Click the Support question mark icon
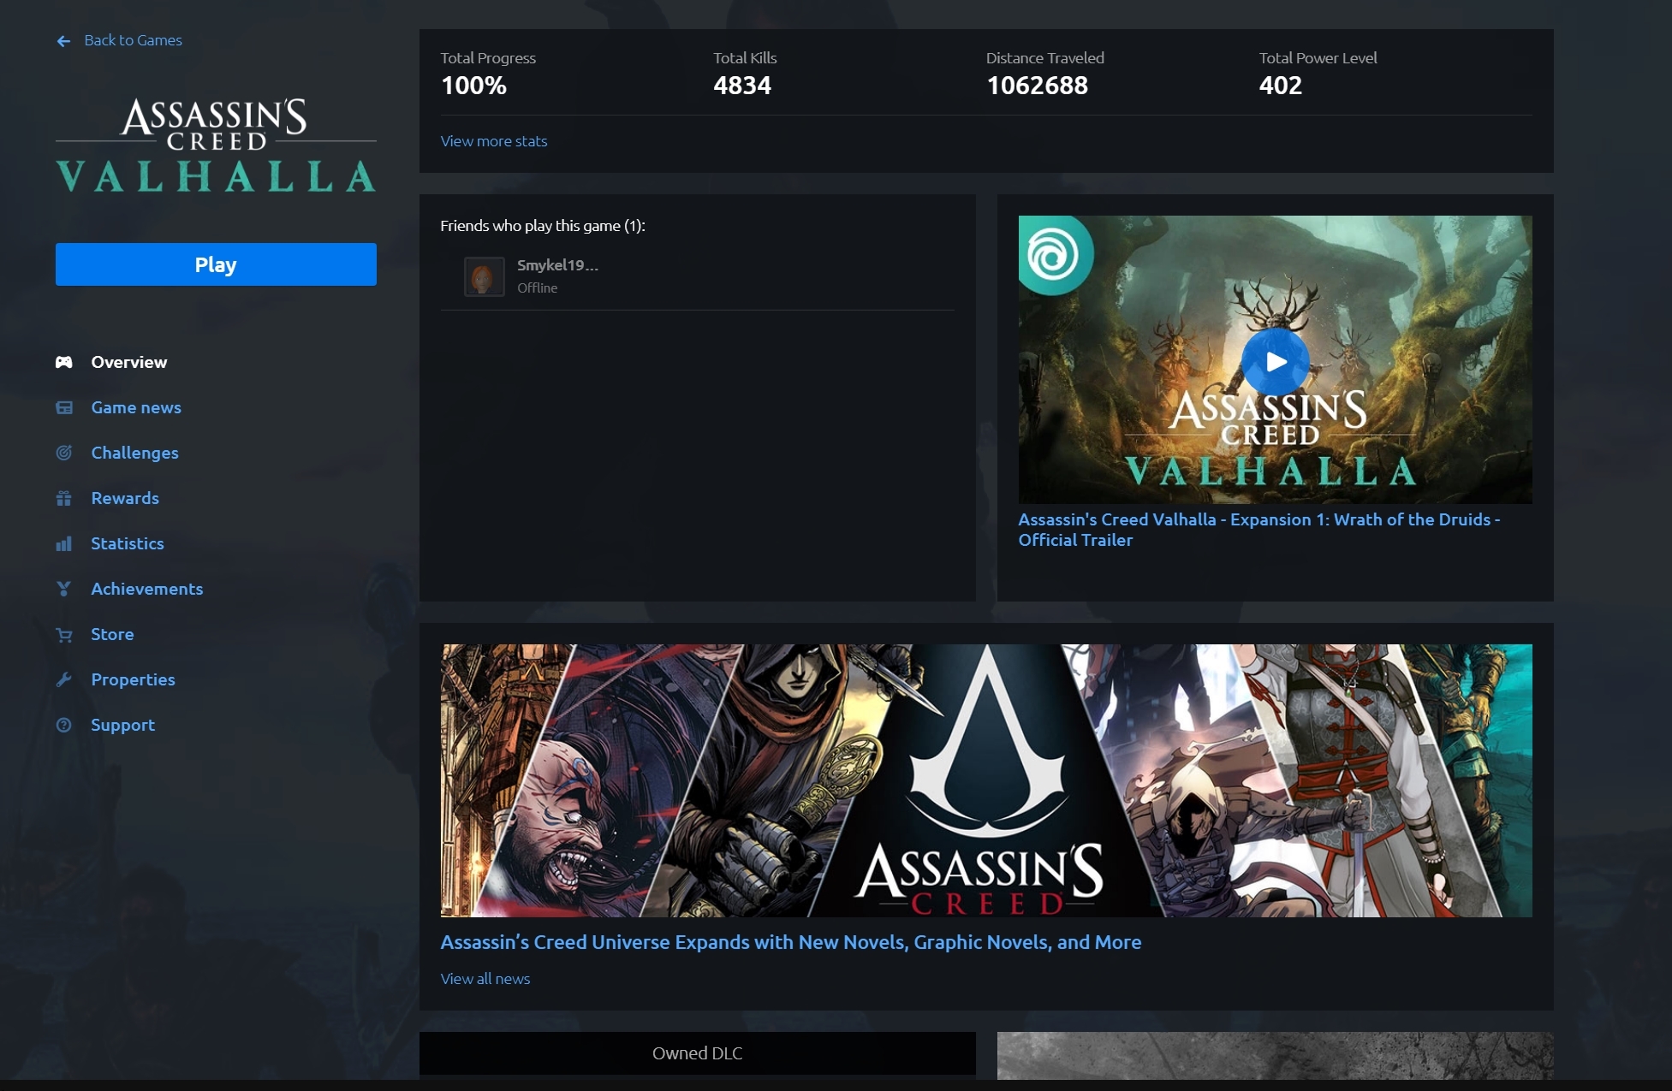Screen dimensions: 1672x1091 pos(64,725)
